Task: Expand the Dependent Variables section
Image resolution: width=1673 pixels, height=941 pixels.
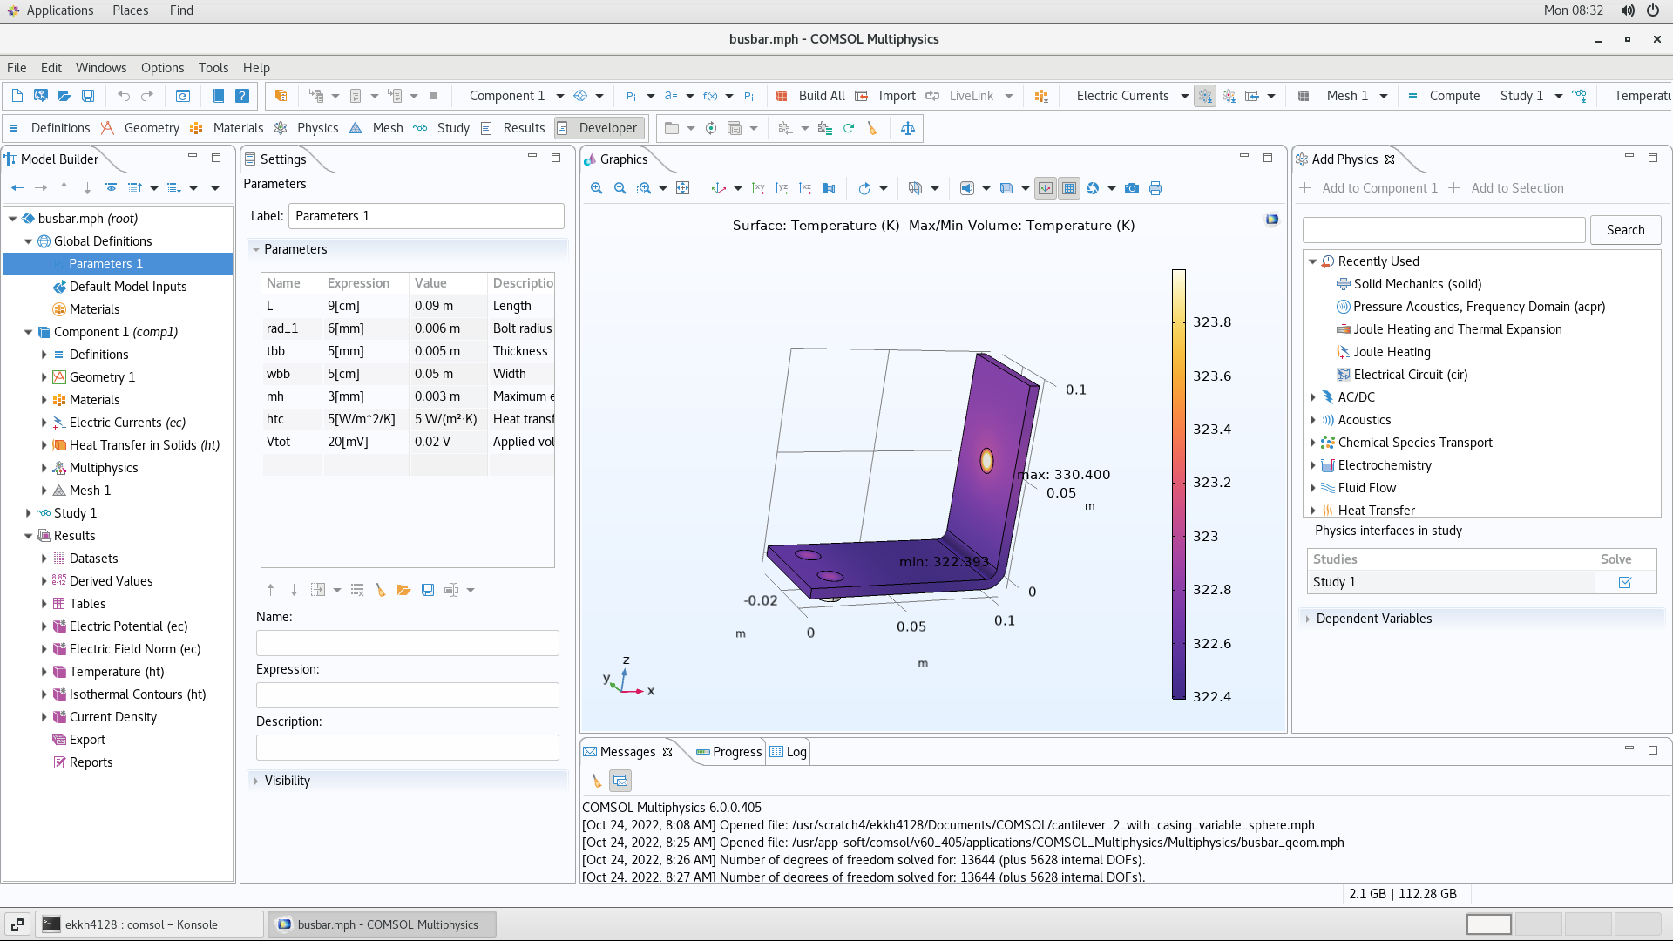Action: [x=1307, y=619]
